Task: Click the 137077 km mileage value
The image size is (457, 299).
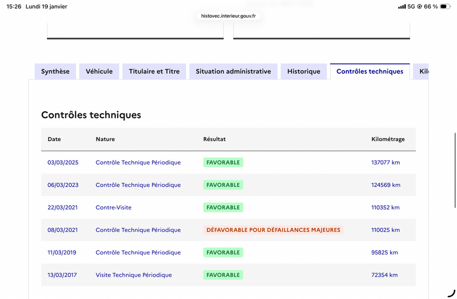Action: coord(386,162)
